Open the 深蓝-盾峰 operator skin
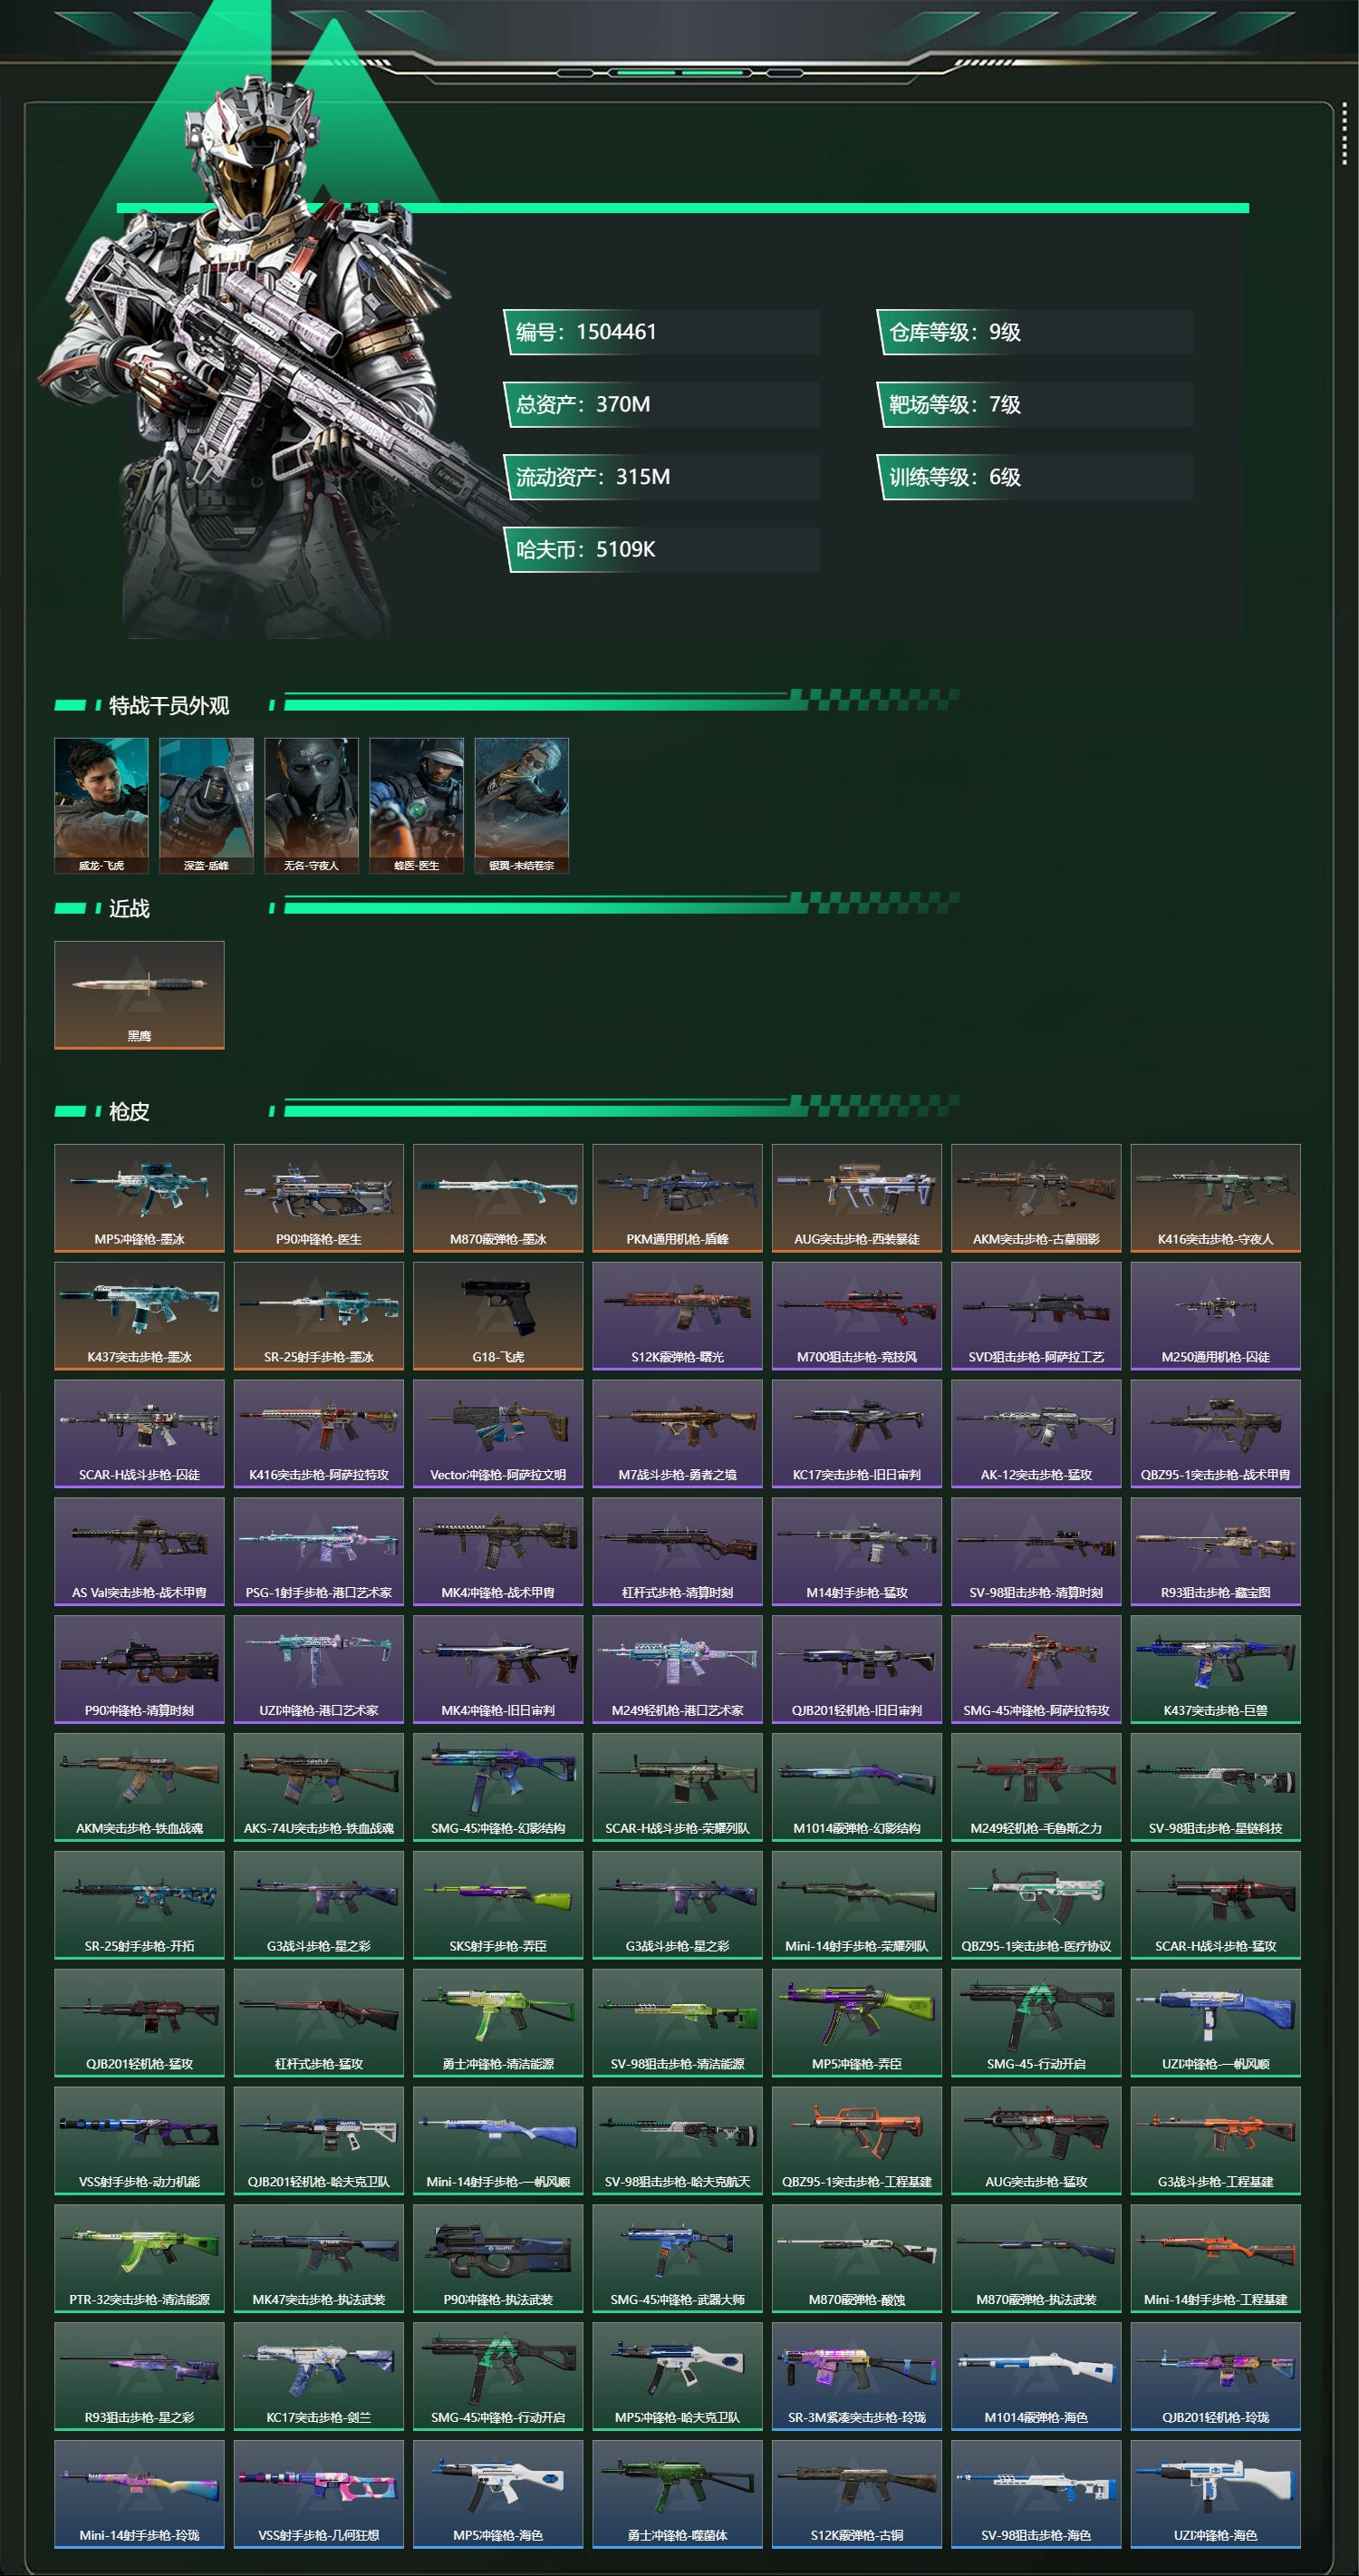This screenshot has height=2576, width=1359. click(206, 806)
